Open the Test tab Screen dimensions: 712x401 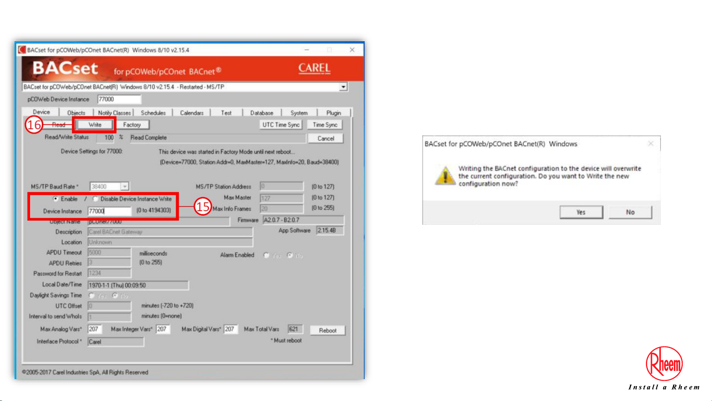[226, 113]
